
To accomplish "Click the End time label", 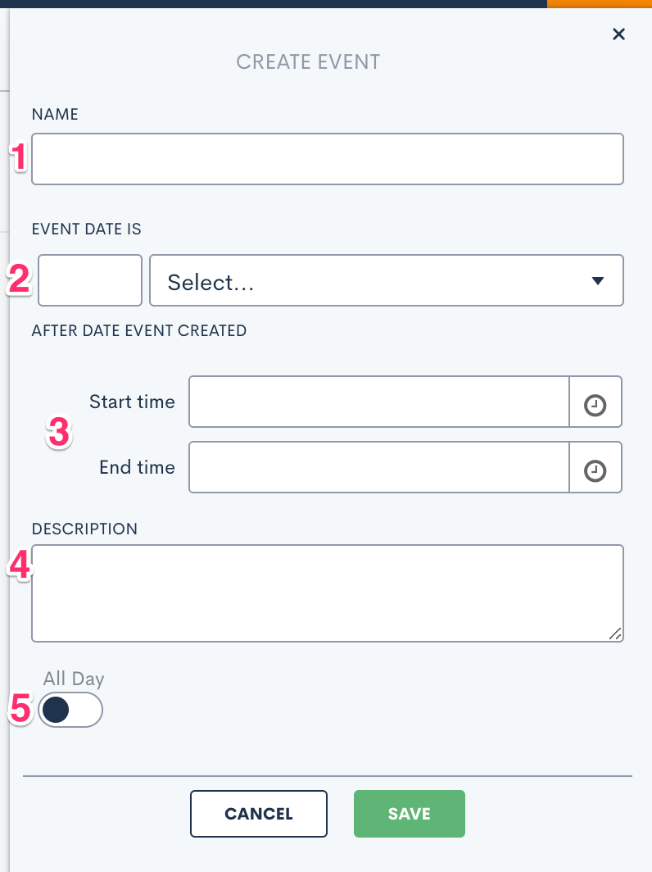I will (138, 467).
